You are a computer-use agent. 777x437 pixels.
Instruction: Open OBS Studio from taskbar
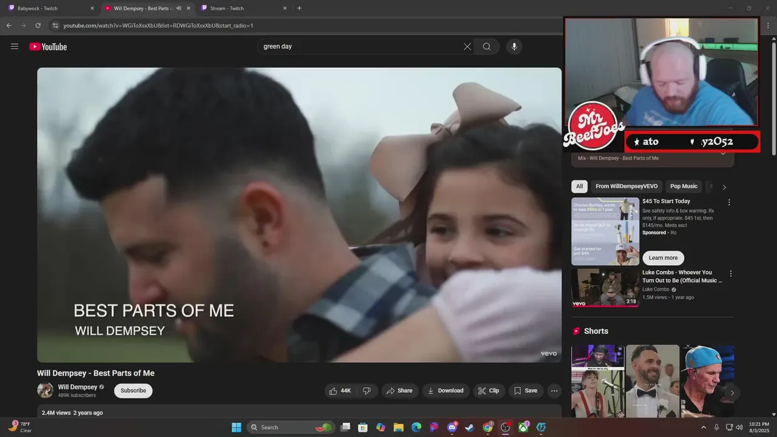tap(505, 427)
